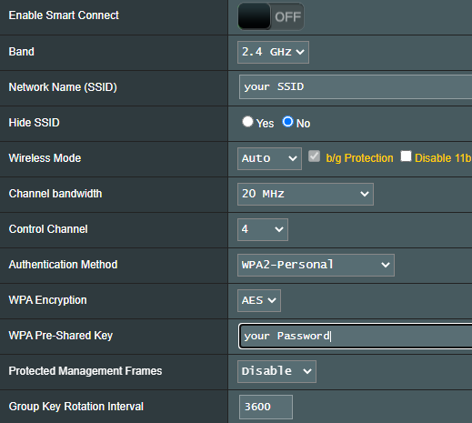Click the WPA Pre-Shared Key label

tap(61, 336)
